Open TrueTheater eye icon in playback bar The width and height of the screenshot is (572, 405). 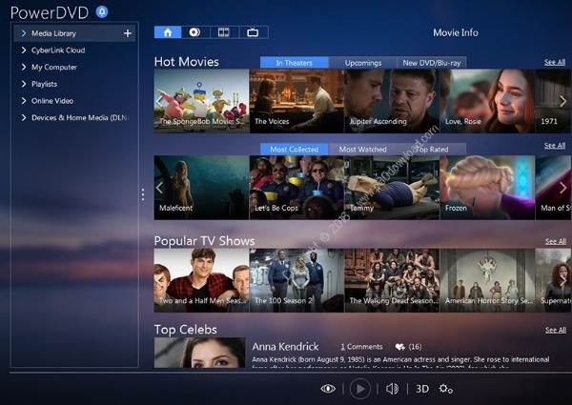click(328, 389)
